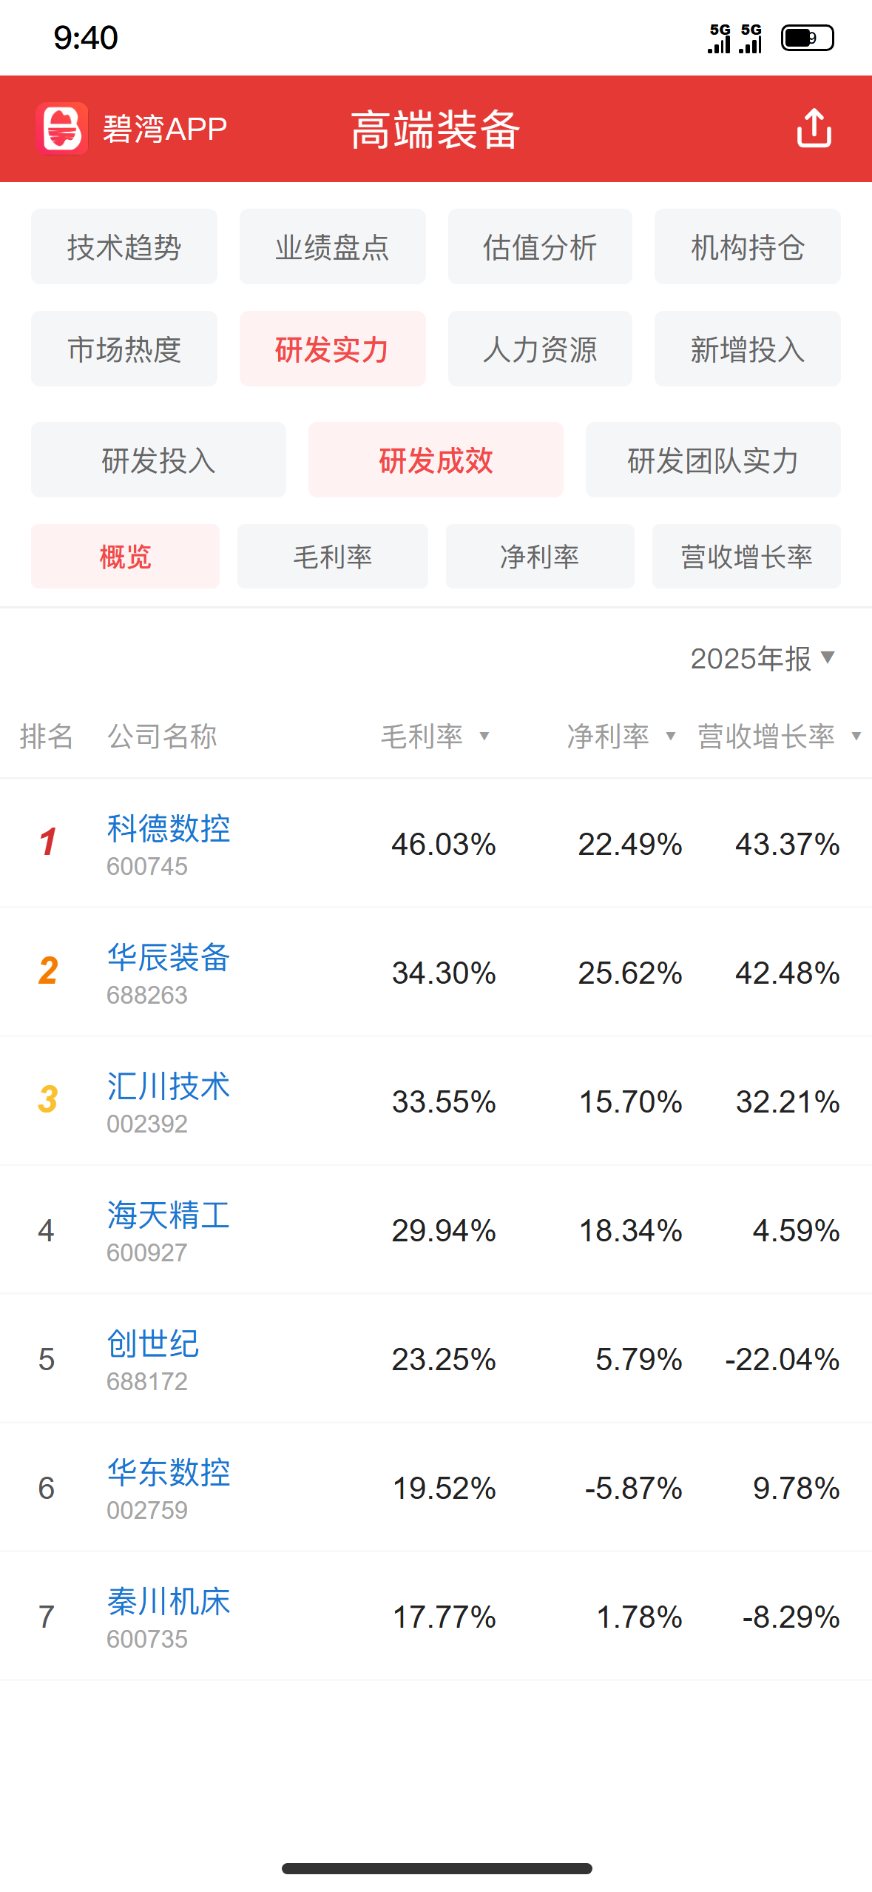
Task: Switch to 技术趋势 tab
Action: tap(124, 246)
